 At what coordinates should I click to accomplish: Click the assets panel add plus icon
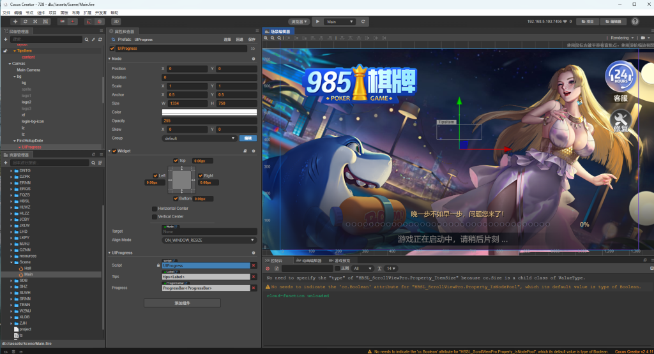pos(5,163)
